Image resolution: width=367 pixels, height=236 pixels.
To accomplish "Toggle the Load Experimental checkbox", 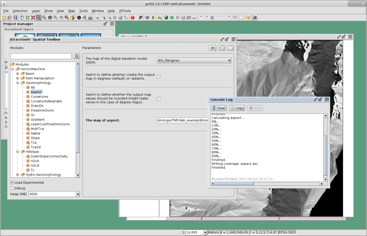I will point(12,183).
